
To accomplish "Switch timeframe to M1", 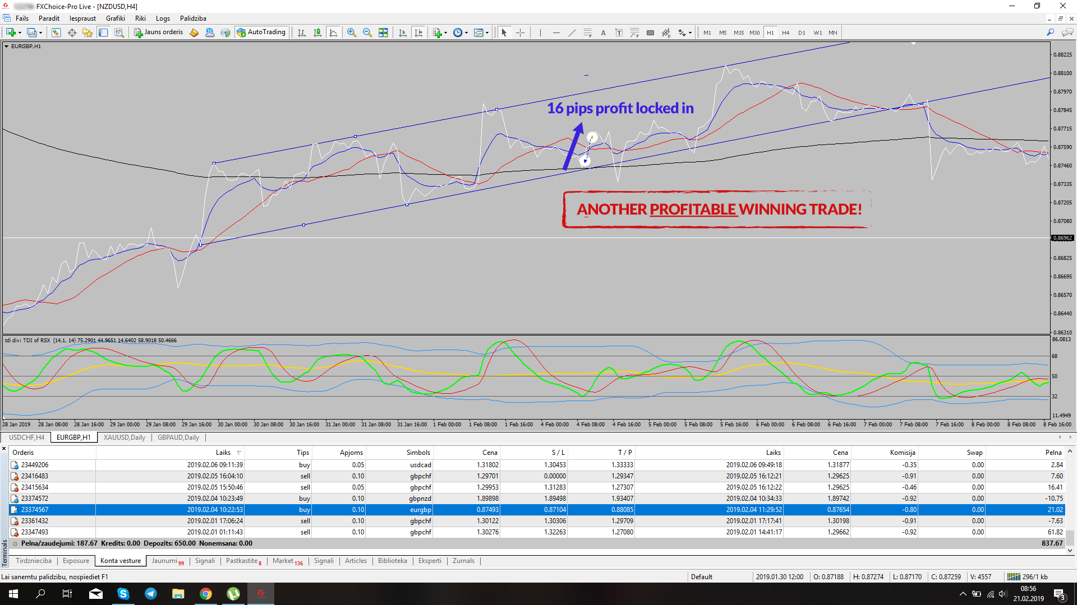I will pyautogui.click(x=707, y=32).
